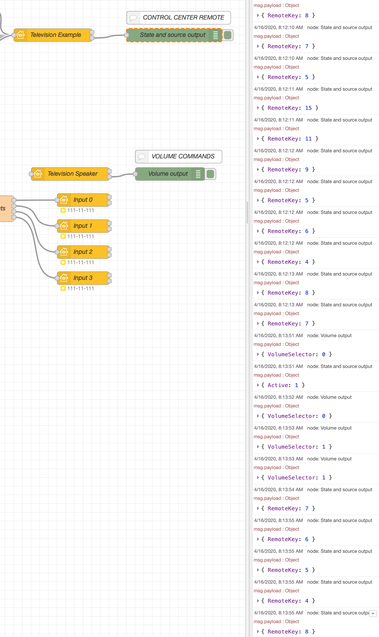
Task: Click State and source output link at 8:12:11 AM RemoteKey 15
Action: coord(340,89)
